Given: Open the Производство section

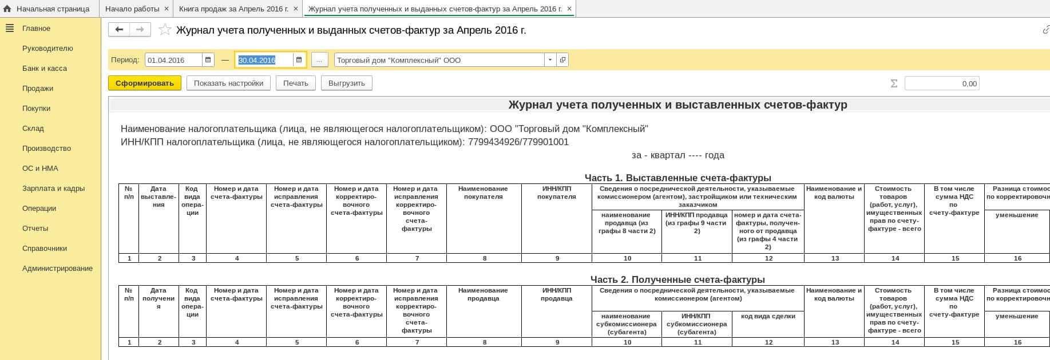Looking at the screenshot, I should pyautogui.click(x=46, y=148).
